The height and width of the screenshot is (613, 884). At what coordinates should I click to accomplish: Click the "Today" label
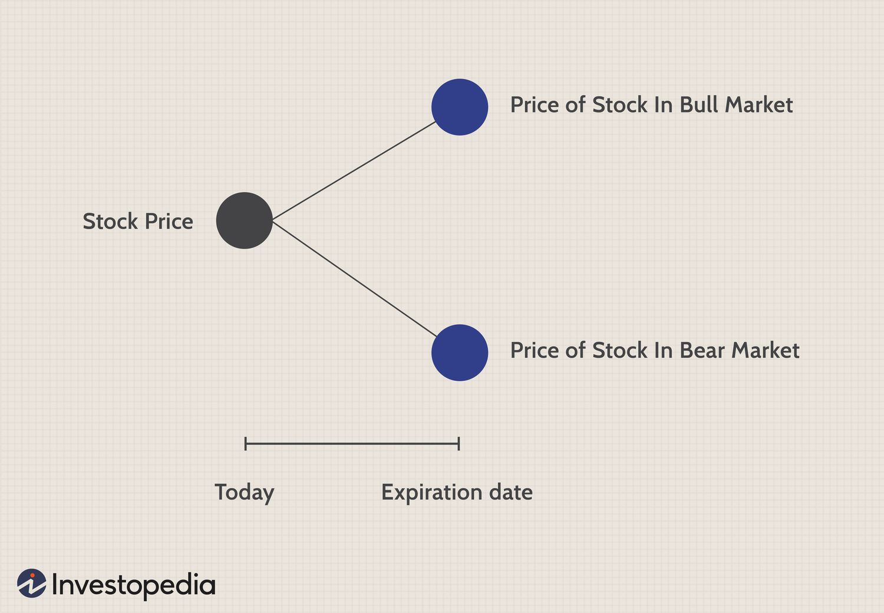(245, 493)
